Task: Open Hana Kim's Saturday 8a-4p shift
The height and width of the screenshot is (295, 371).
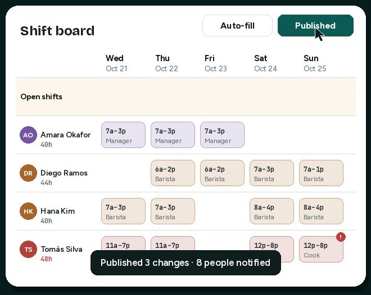Action: 272,211
